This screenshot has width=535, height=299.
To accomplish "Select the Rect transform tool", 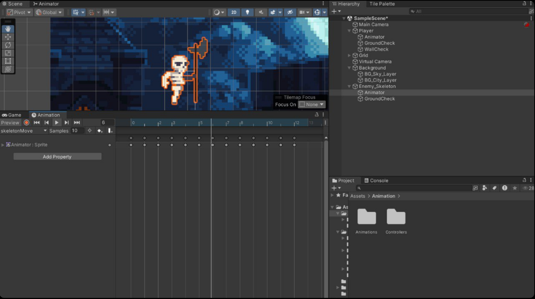I will click(x=8, y=61).
